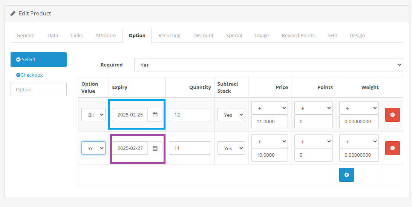The image size is (412, 207).
Task: Click the Checkbox option link
Action: [32, 75]
